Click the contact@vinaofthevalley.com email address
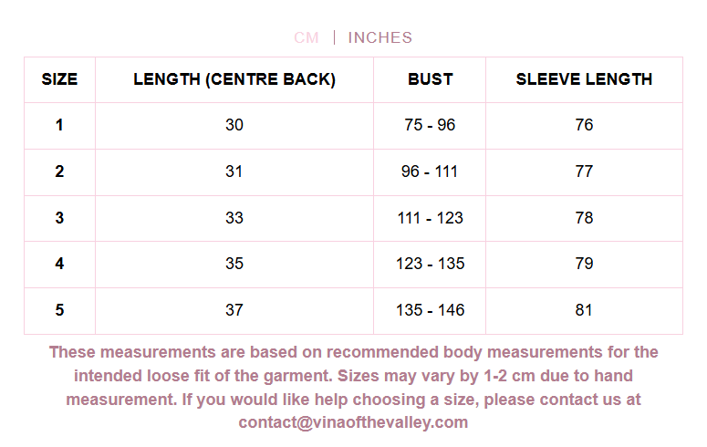This screenshot has height=447, width=707. (x=353, y=422)
